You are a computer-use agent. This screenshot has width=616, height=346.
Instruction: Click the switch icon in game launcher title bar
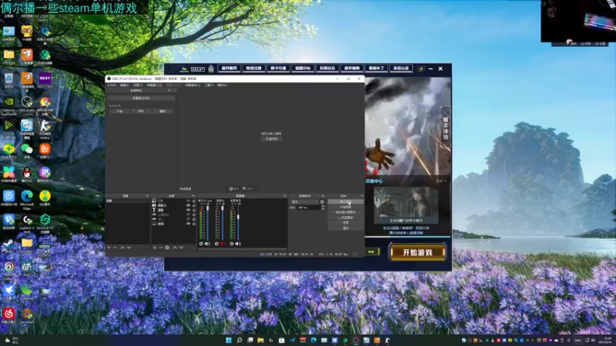[420, 68]
